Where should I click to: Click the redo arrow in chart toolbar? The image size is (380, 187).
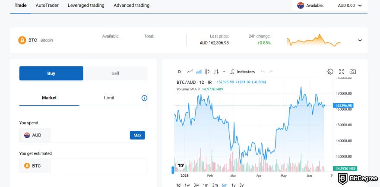pos(271,72)
